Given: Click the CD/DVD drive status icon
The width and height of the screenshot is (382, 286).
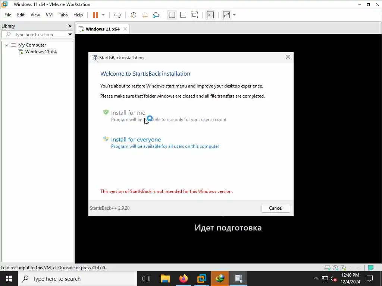Looking at the screenshot, I should coord(335,268).
